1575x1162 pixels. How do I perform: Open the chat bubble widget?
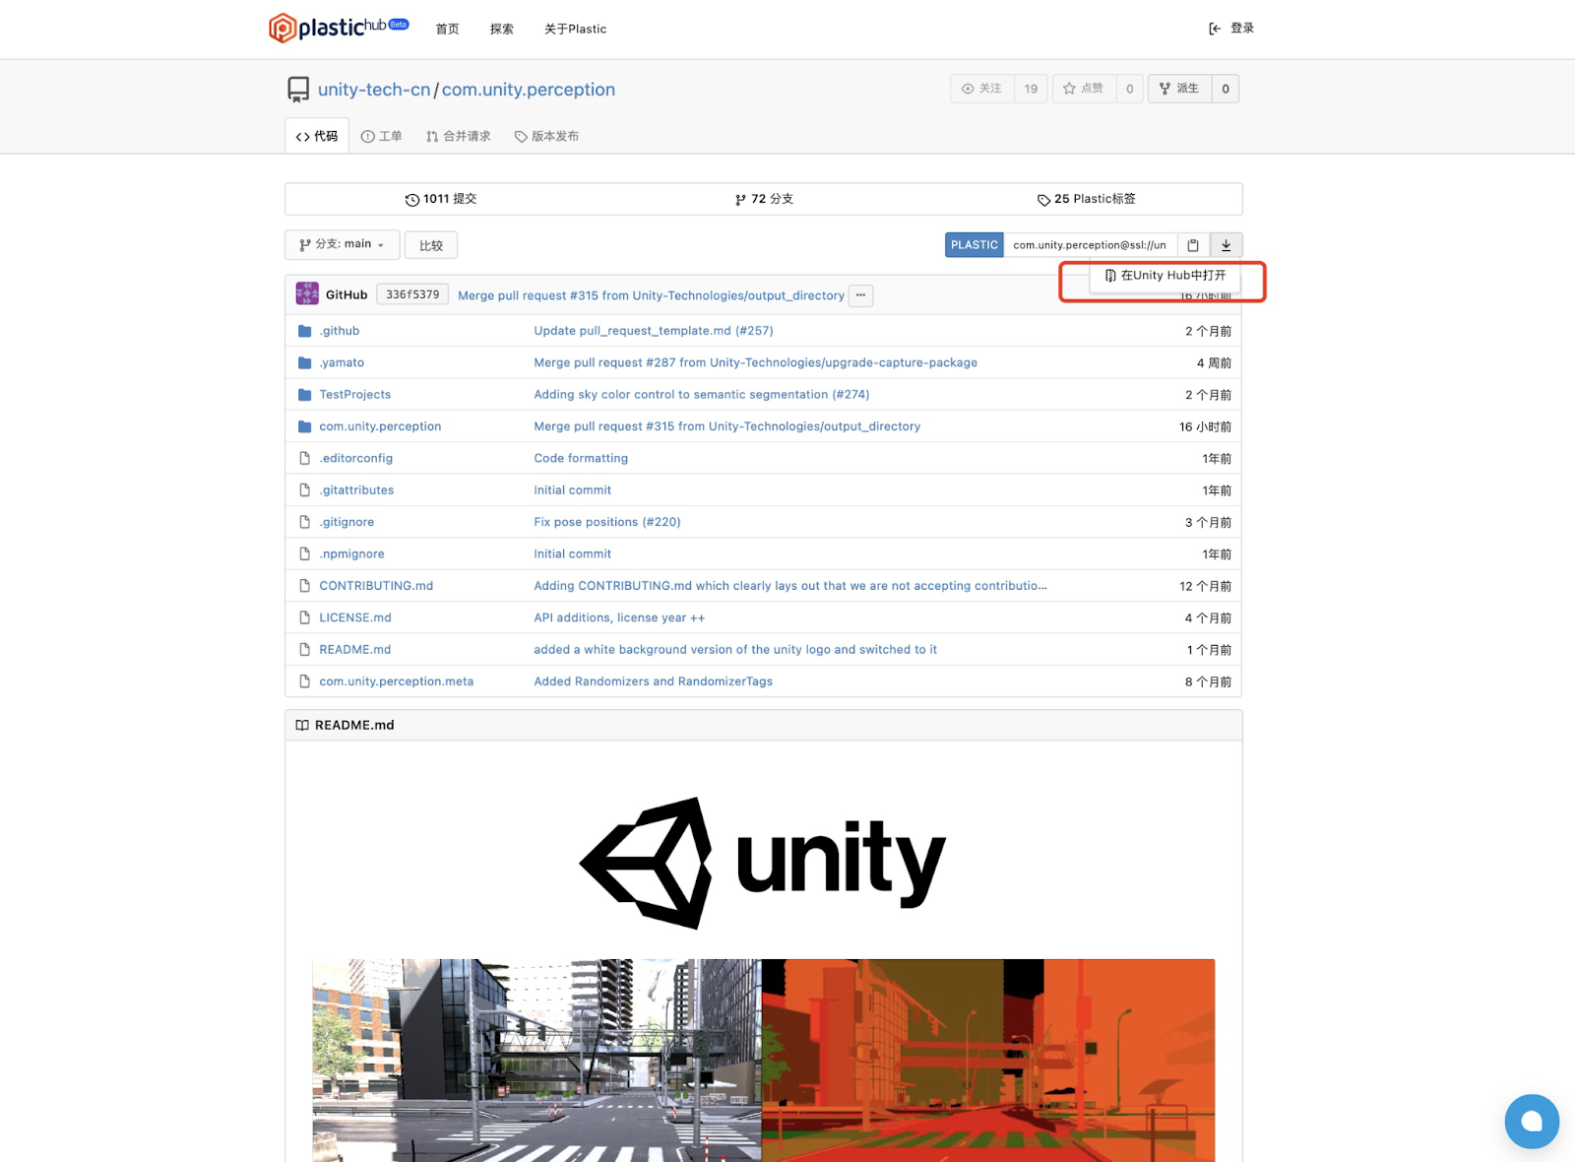[x=1532, y=1121]
